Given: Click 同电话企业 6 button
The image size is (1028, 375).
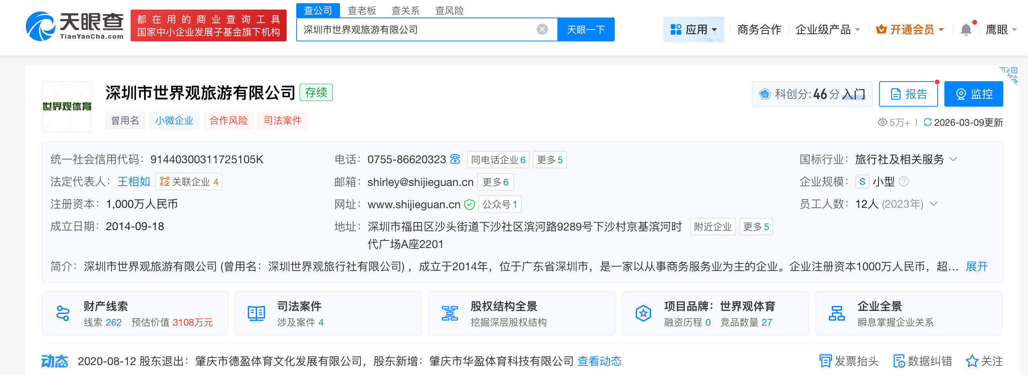Looking at the screenshot, I should tap(498, 160).
